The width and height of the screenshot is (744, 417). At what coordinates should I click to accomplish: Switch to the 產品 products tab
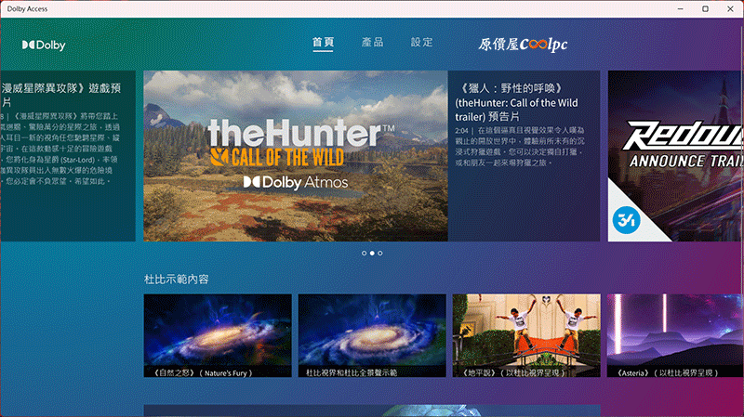click(373, 42)
